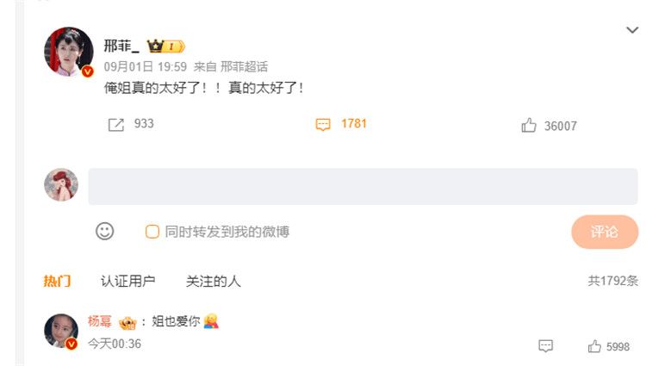Click inside the comment text box
Screen dimensions: 646x366
tap(363, 186)
